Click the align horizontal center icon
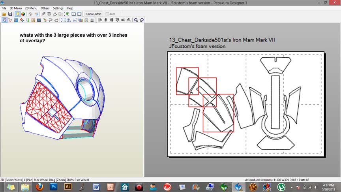 pos(106,20)
